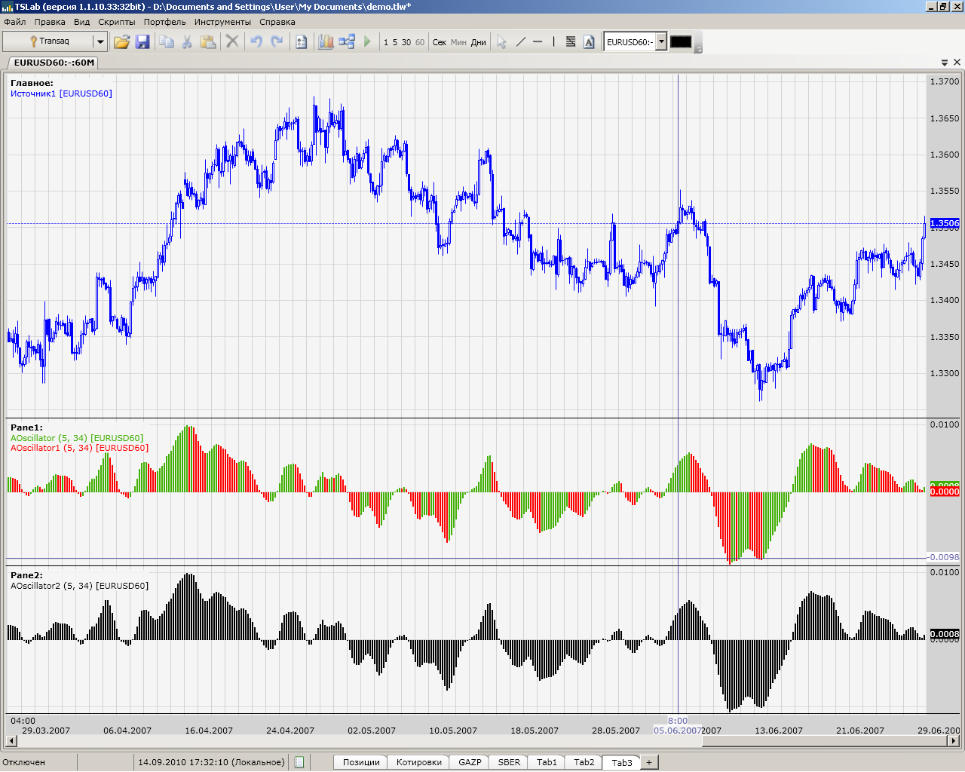Switch to the Котировки tab

(x=418, y=762)
